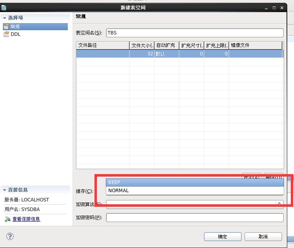Screen dimensions: 294x248
Task: Select the 常规 page in the sidebar
Action: coord(35,27)
